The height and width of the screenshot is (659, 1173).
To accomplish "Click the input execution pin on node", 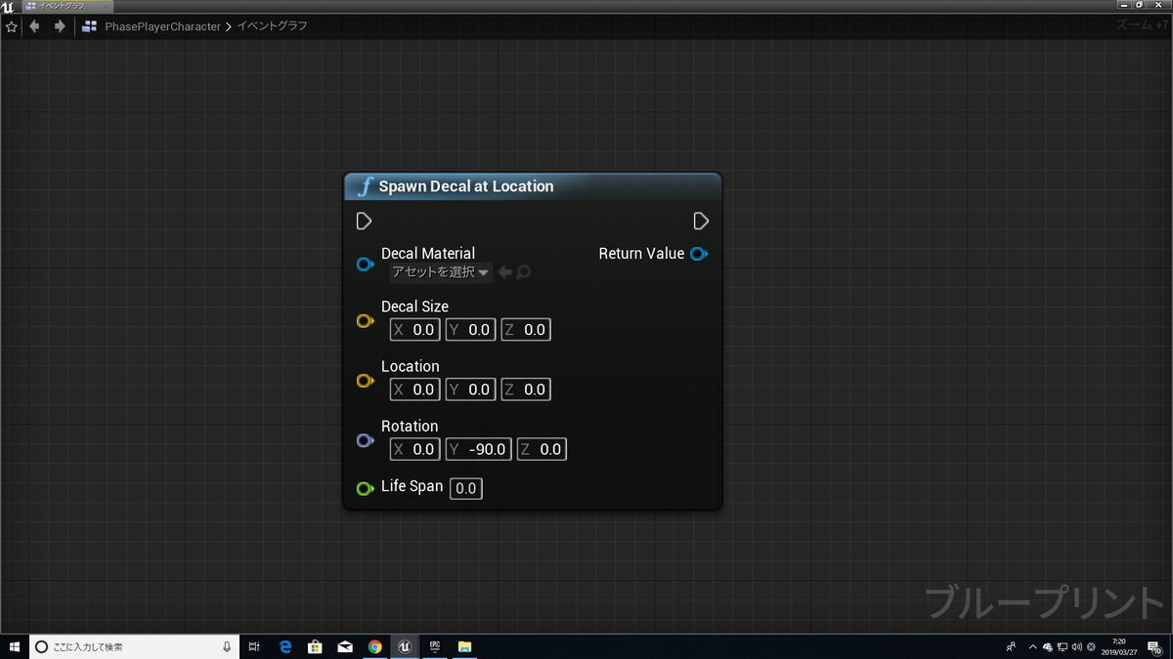I will 364,221.
